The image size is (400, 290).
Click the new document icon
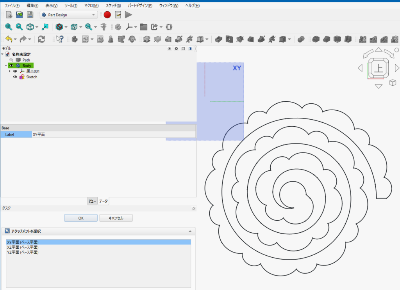[x=9, y=15]
